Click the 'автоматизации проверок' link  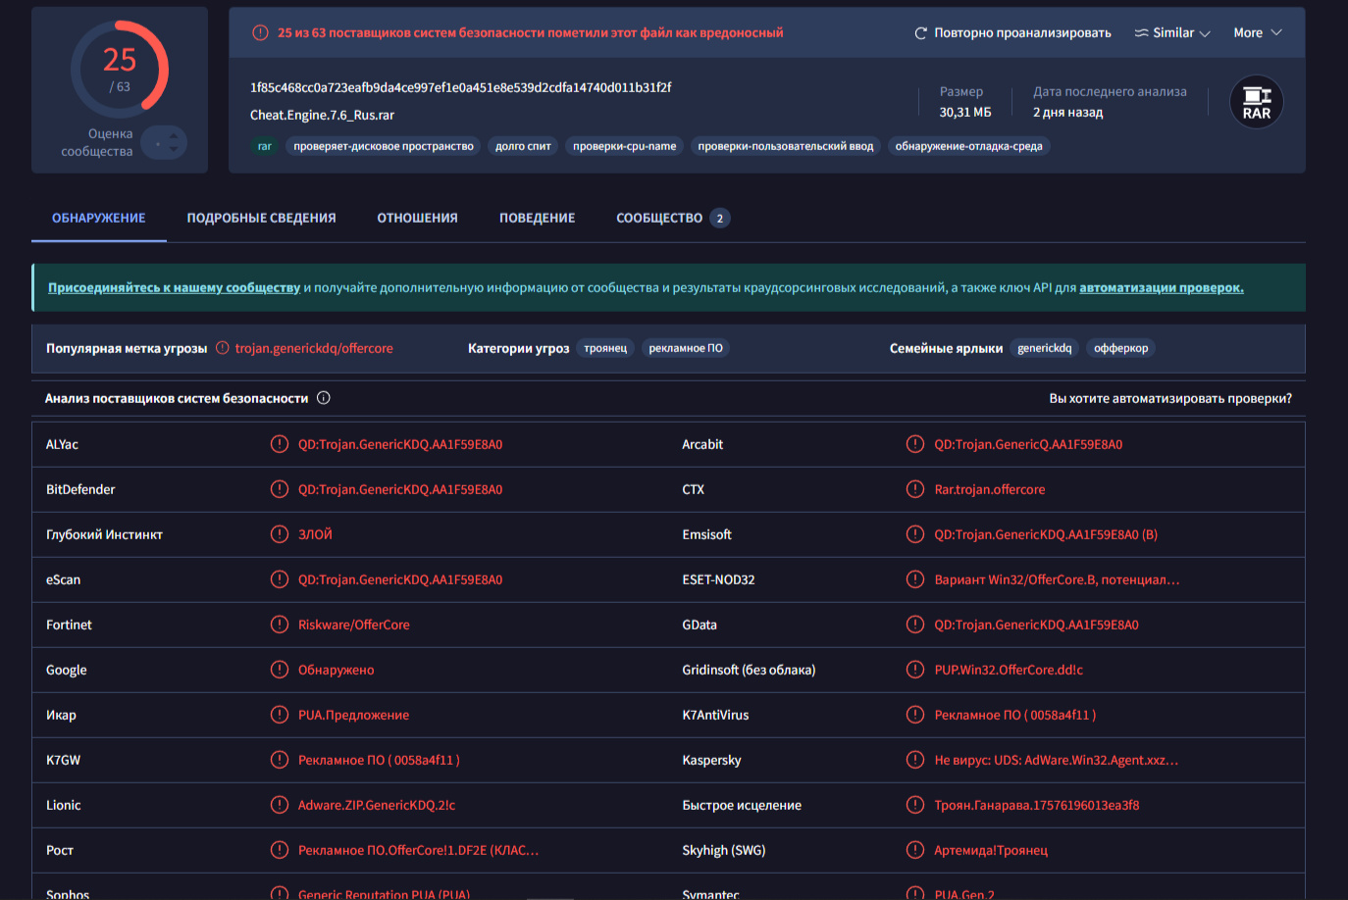tap(1161, 287)
